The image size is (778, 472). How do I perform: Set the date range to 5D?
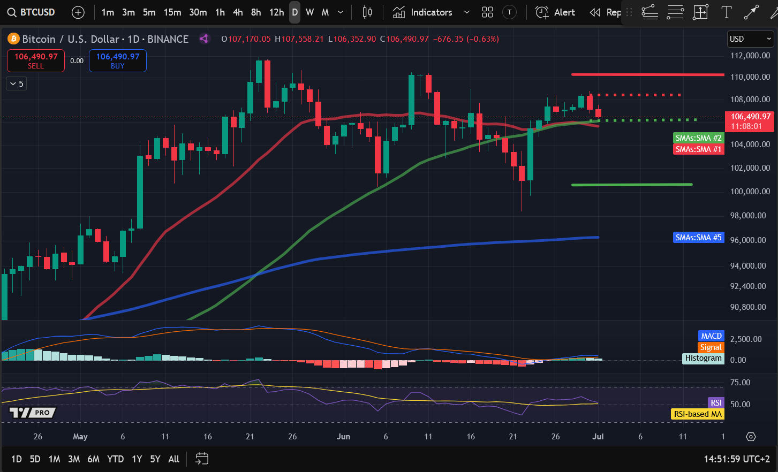pos(35,459)
